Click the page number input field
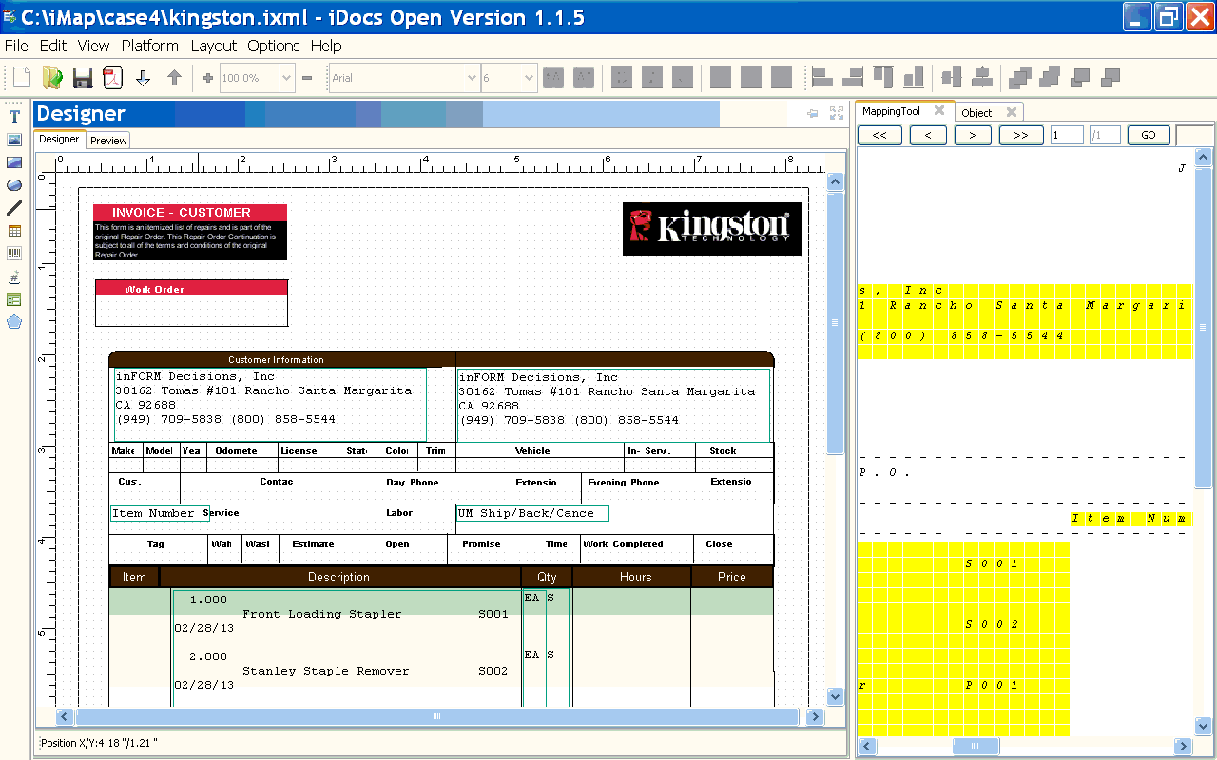The width and height of the screenshot is (1217, 760). 1067,135
